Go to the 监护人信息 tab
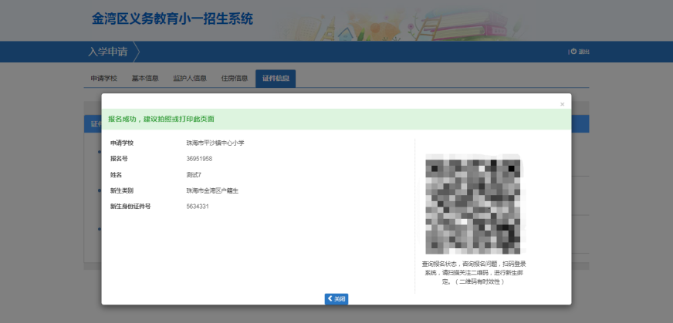673x323 pixels. tap(189, 79)
